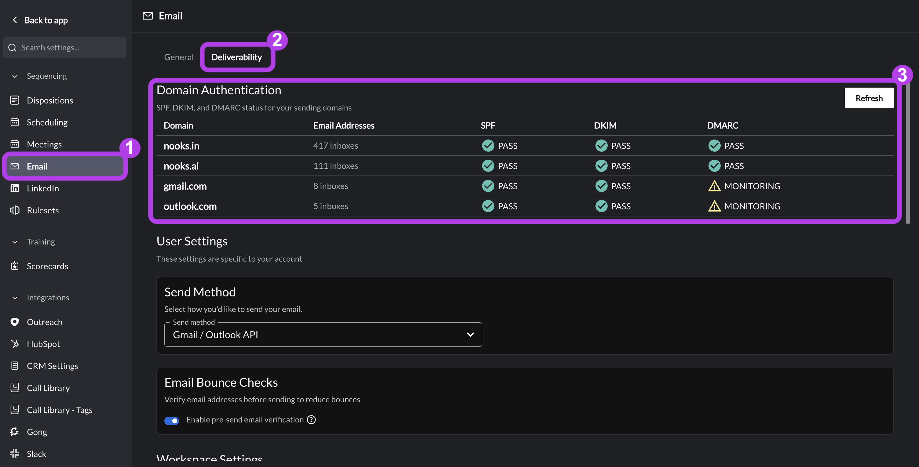Open Gong via its sidebar icon

(15, 432)
